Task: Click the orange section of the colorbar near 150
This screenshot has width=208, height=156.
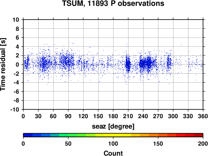Action: click(x=158, y=135)
